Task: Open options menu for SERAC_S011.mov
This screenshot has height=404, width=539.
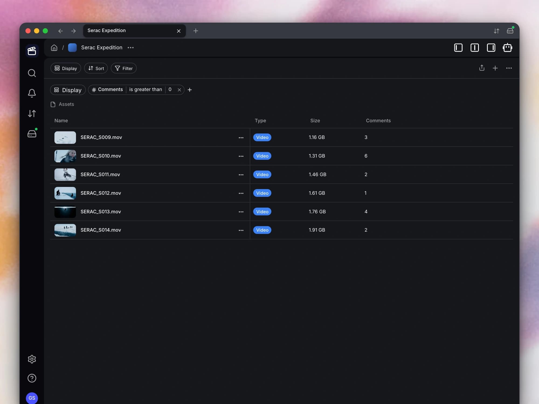Action: 241,175
